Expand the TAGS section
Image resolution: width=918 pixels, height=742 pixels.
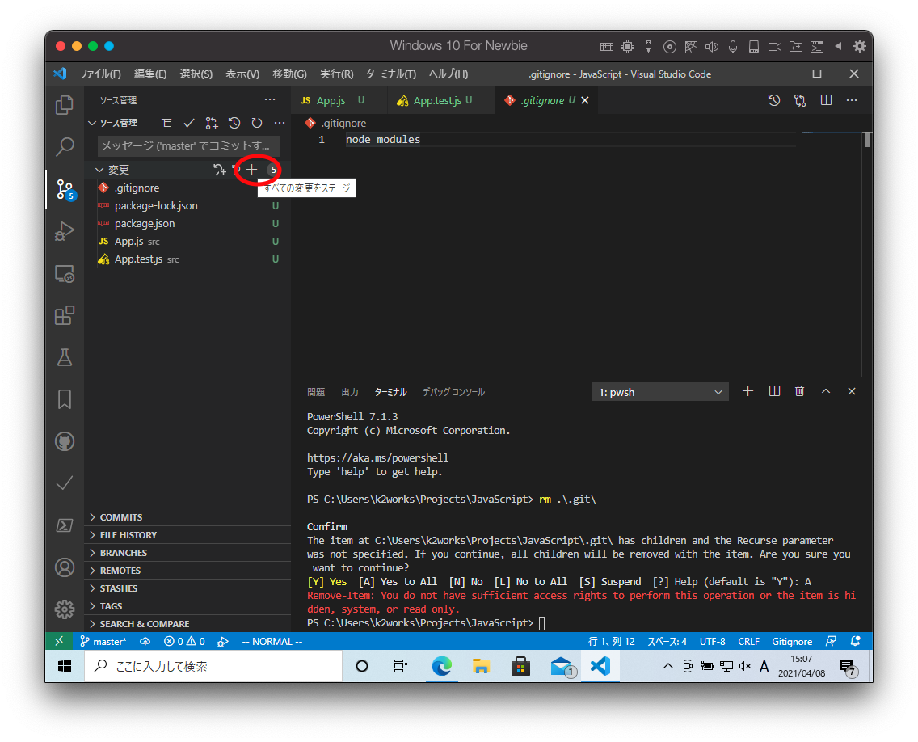click(x=187, y=606)
